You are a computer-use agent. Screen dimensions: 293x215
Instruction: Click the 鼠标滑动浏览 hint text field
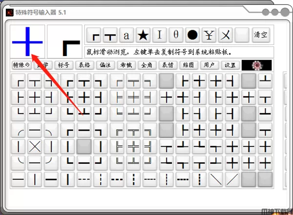pyautogui.click(x=179, y=52)
